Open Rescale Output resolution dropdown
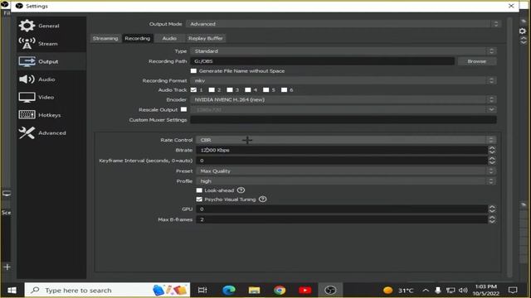The width and height of the screenshot is (531, 298). [343, 109]
